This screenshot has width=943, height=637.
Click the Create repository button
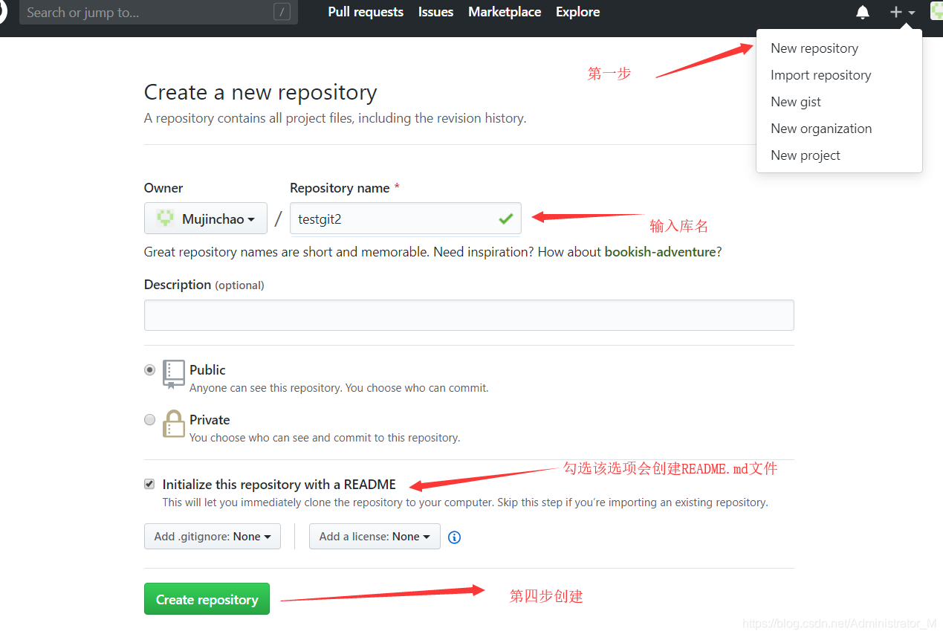[207, 599]
